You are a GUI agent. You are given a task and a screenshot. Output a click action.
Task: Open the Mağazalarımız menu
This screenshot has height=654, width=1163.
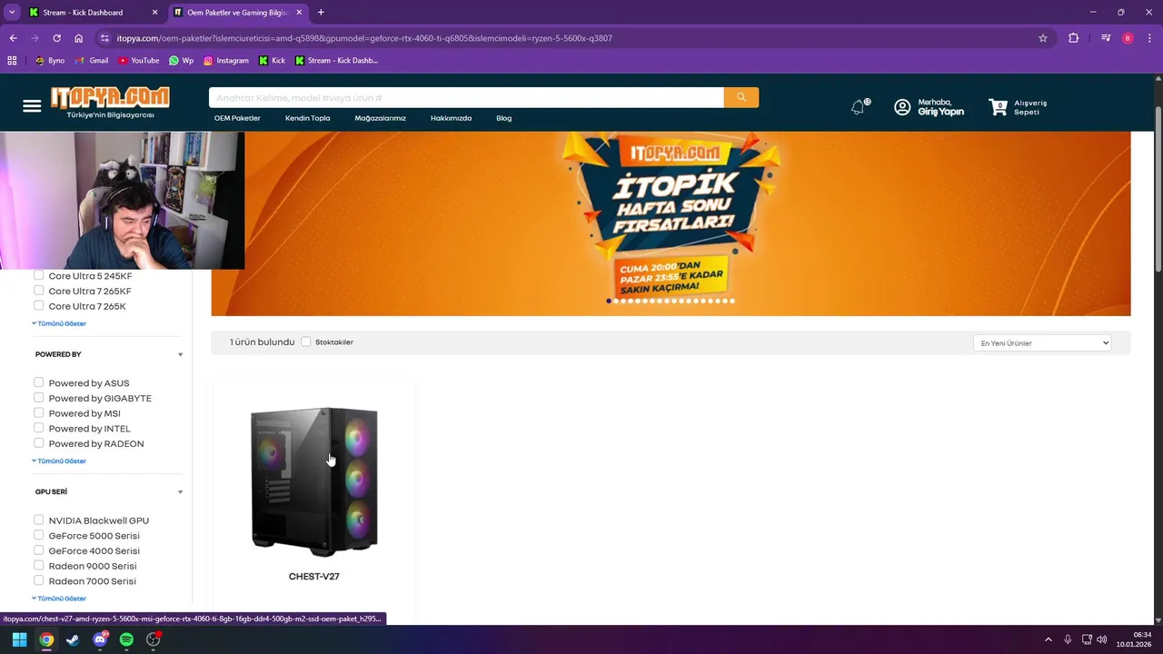pos(381,118)
